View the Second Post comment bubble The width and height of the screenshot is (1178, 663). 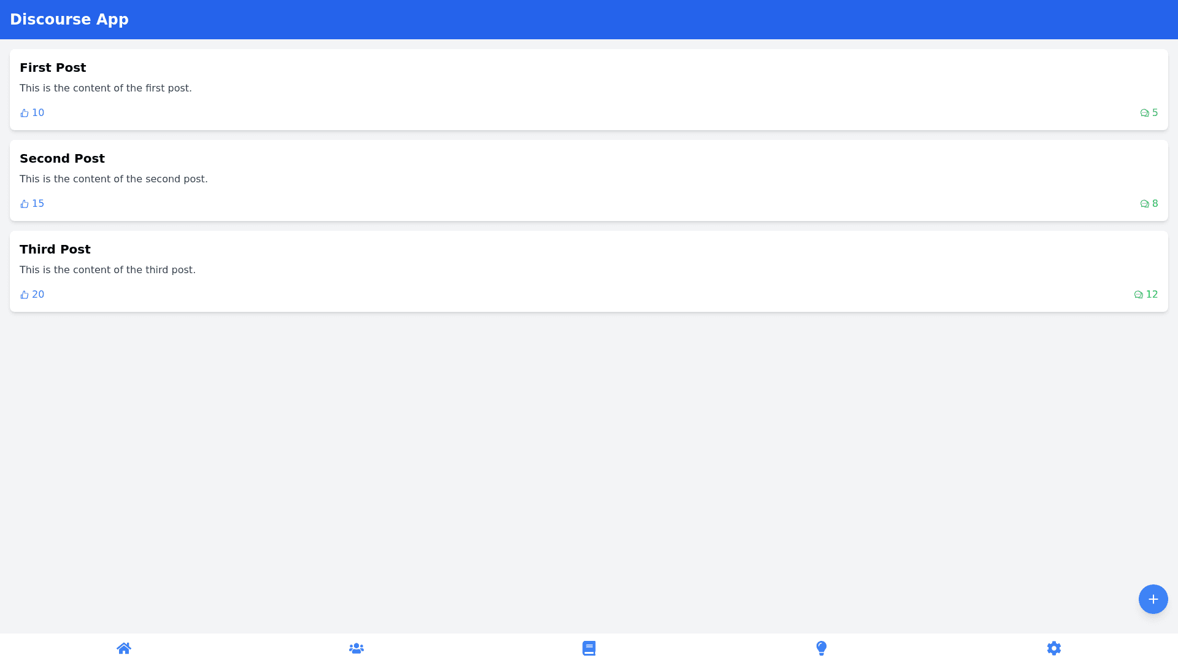click(x=1144, y=204)
